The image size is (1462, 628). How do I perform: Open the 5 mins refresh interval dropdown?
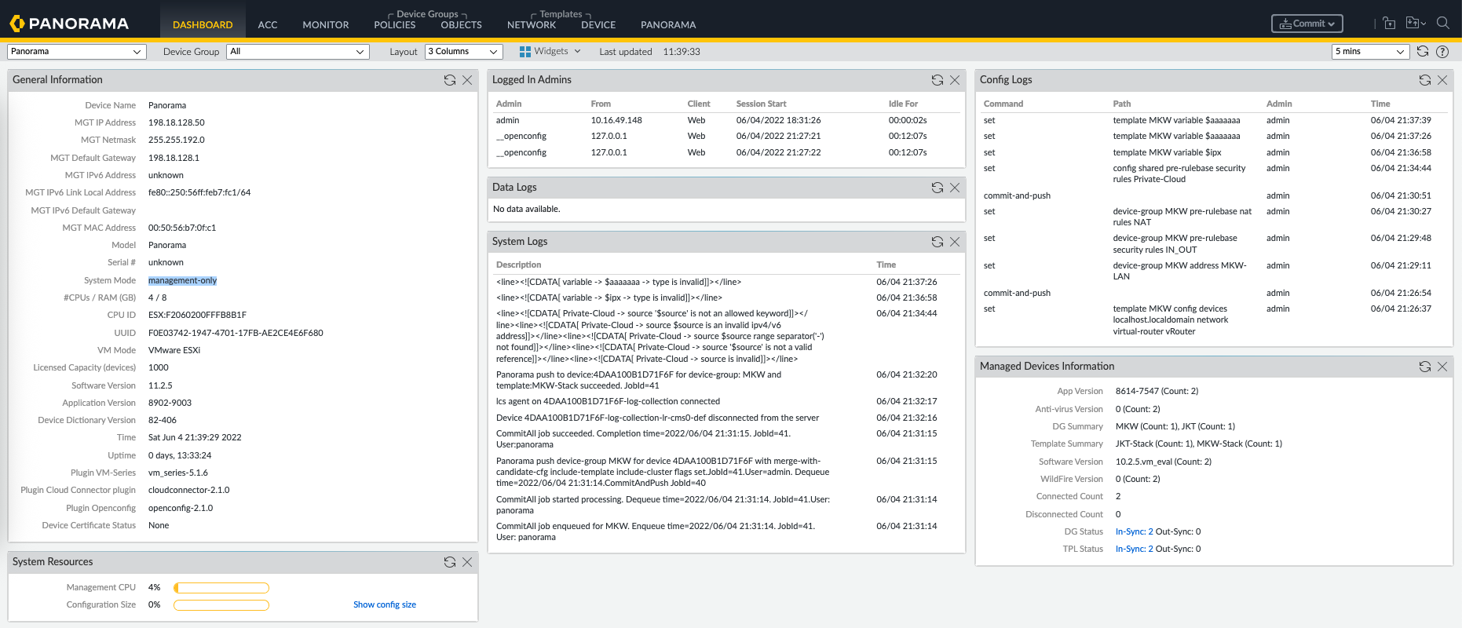tap(1370, 52)
